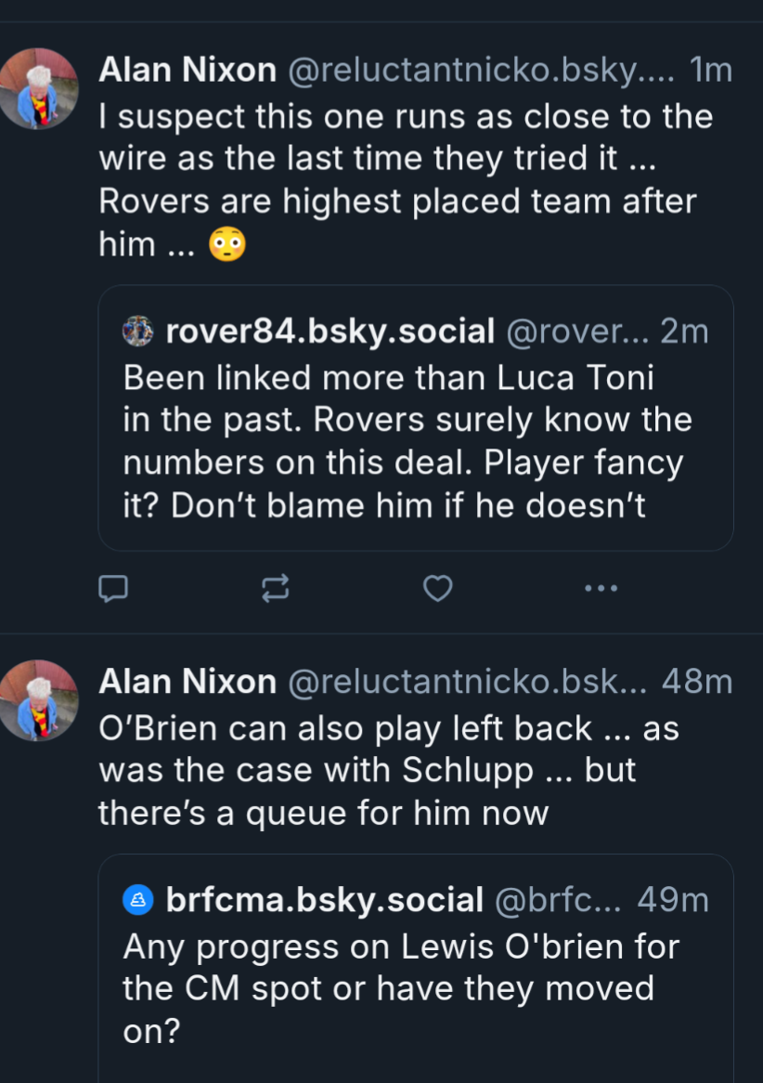The height and width of the screenshot is (1083, 763).
Task: Tap the brfcma blue profile avatar
Action: (x=138, y=899)
